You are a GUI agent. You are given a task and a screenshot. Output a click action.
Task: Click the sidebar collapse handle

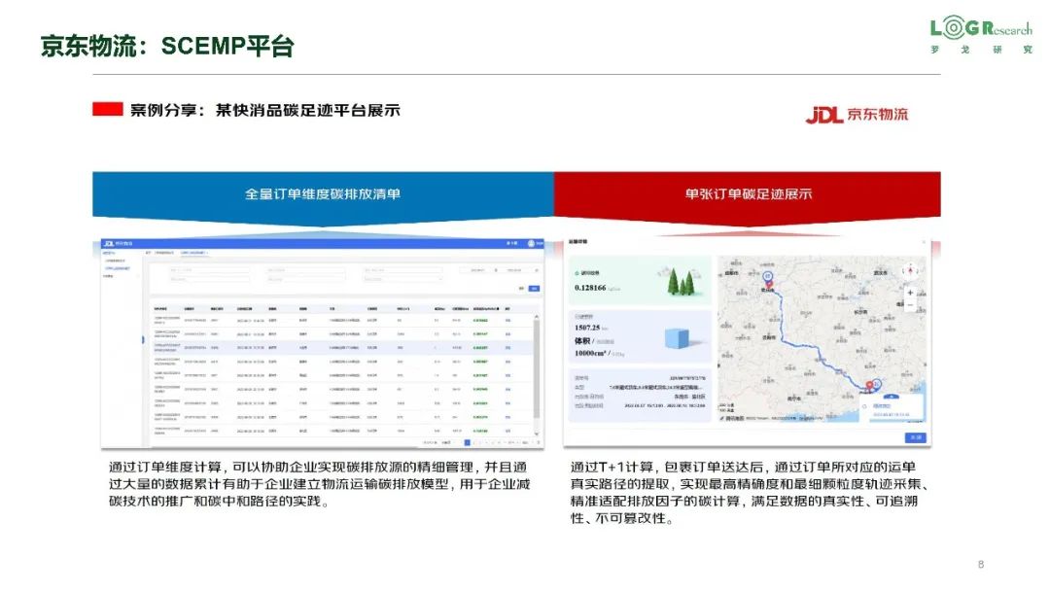click(x=143, y=340)
